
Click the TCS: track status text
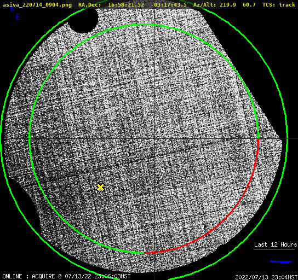point(279,4)
